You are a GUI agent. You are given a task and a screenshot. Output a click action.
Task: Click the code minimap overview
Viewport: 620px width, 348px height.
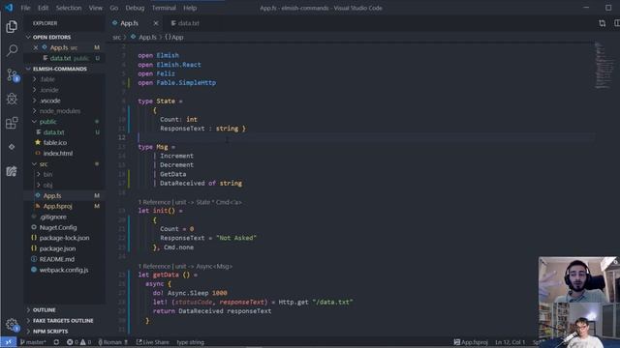(x=604, y=66)
